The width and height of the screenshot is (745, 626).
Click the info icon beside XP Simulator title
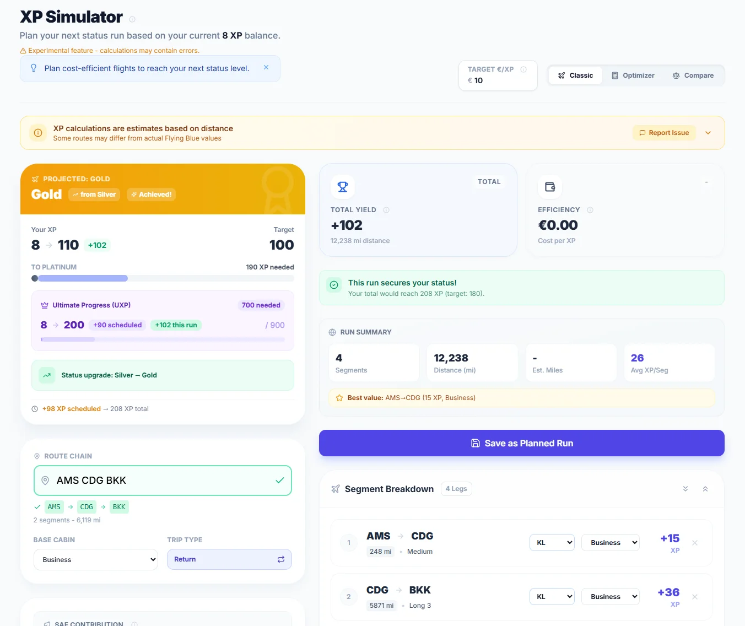[x=132, y=19]
